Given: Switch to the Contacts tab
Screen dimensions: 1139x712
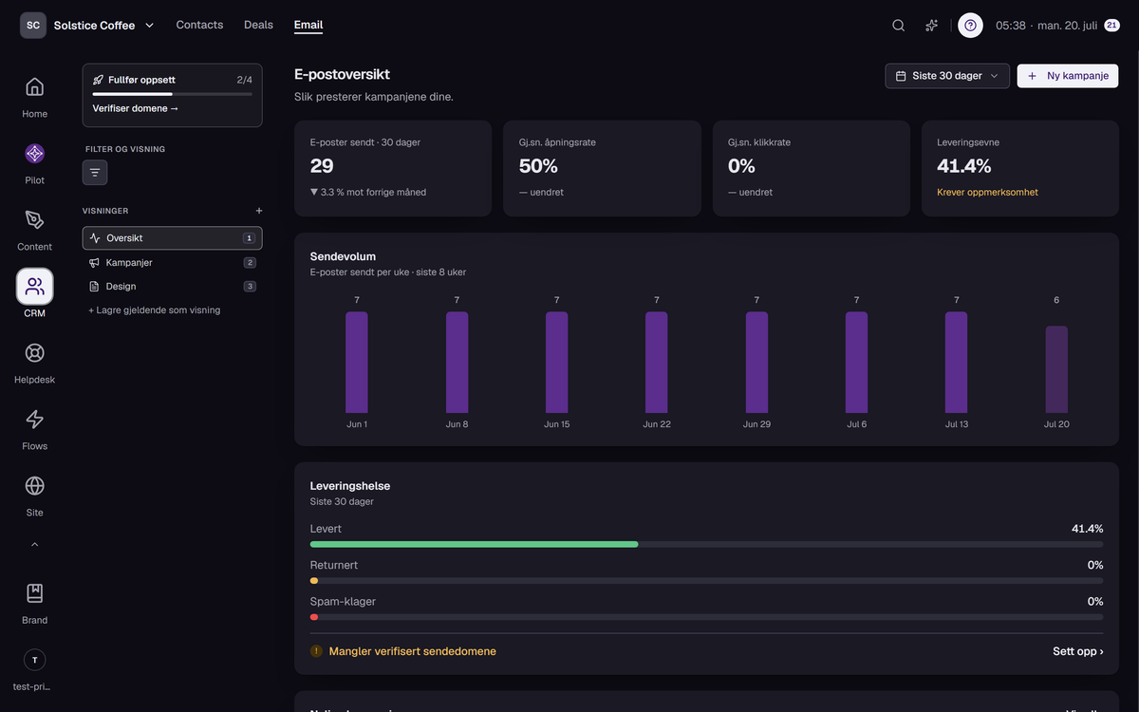Looking at the screenshot, I should tap(199, 25).
